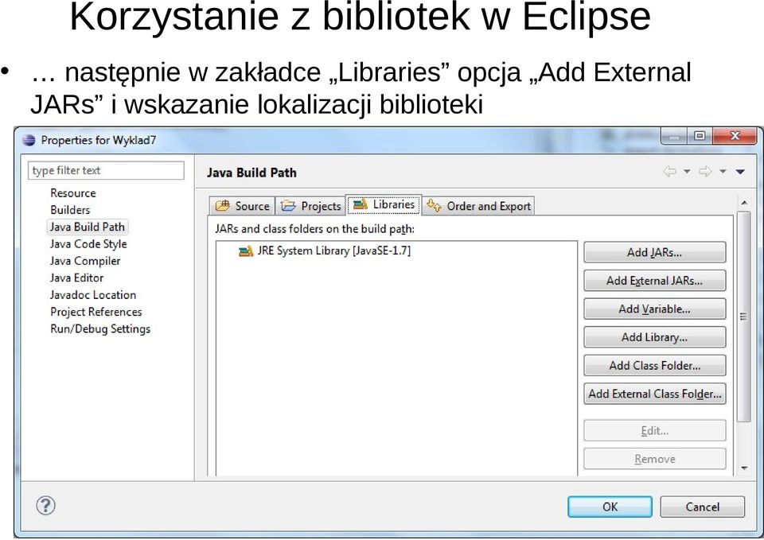The width and height of the screenshot is (764, 540).
Task: Click the Add Library... button
Action: point(654,337)
